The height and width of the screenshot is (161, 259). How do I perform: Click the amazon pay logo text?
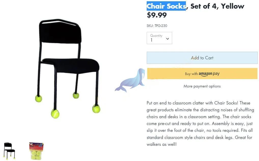209,74
